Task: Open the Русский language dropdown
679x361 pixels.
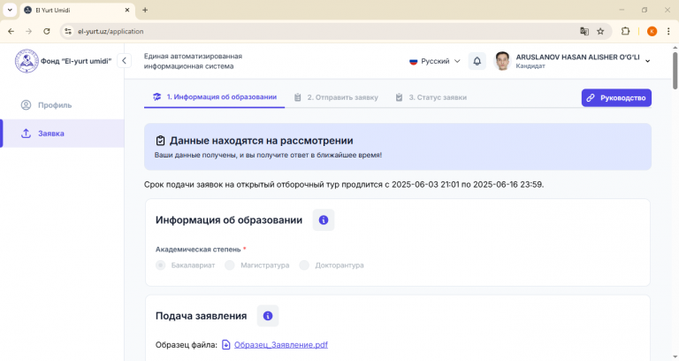Action: tap(435, 61)
